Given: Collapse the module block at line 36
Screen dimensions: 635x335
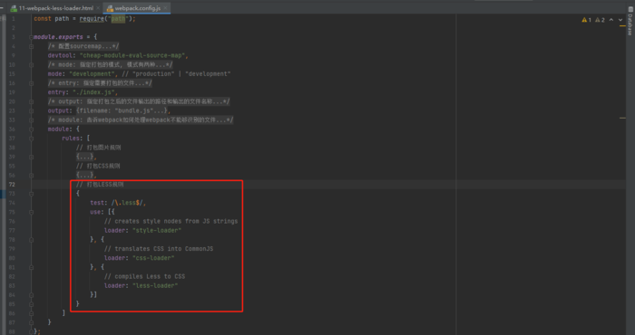Looking at the screenshot, I should 31,129.
